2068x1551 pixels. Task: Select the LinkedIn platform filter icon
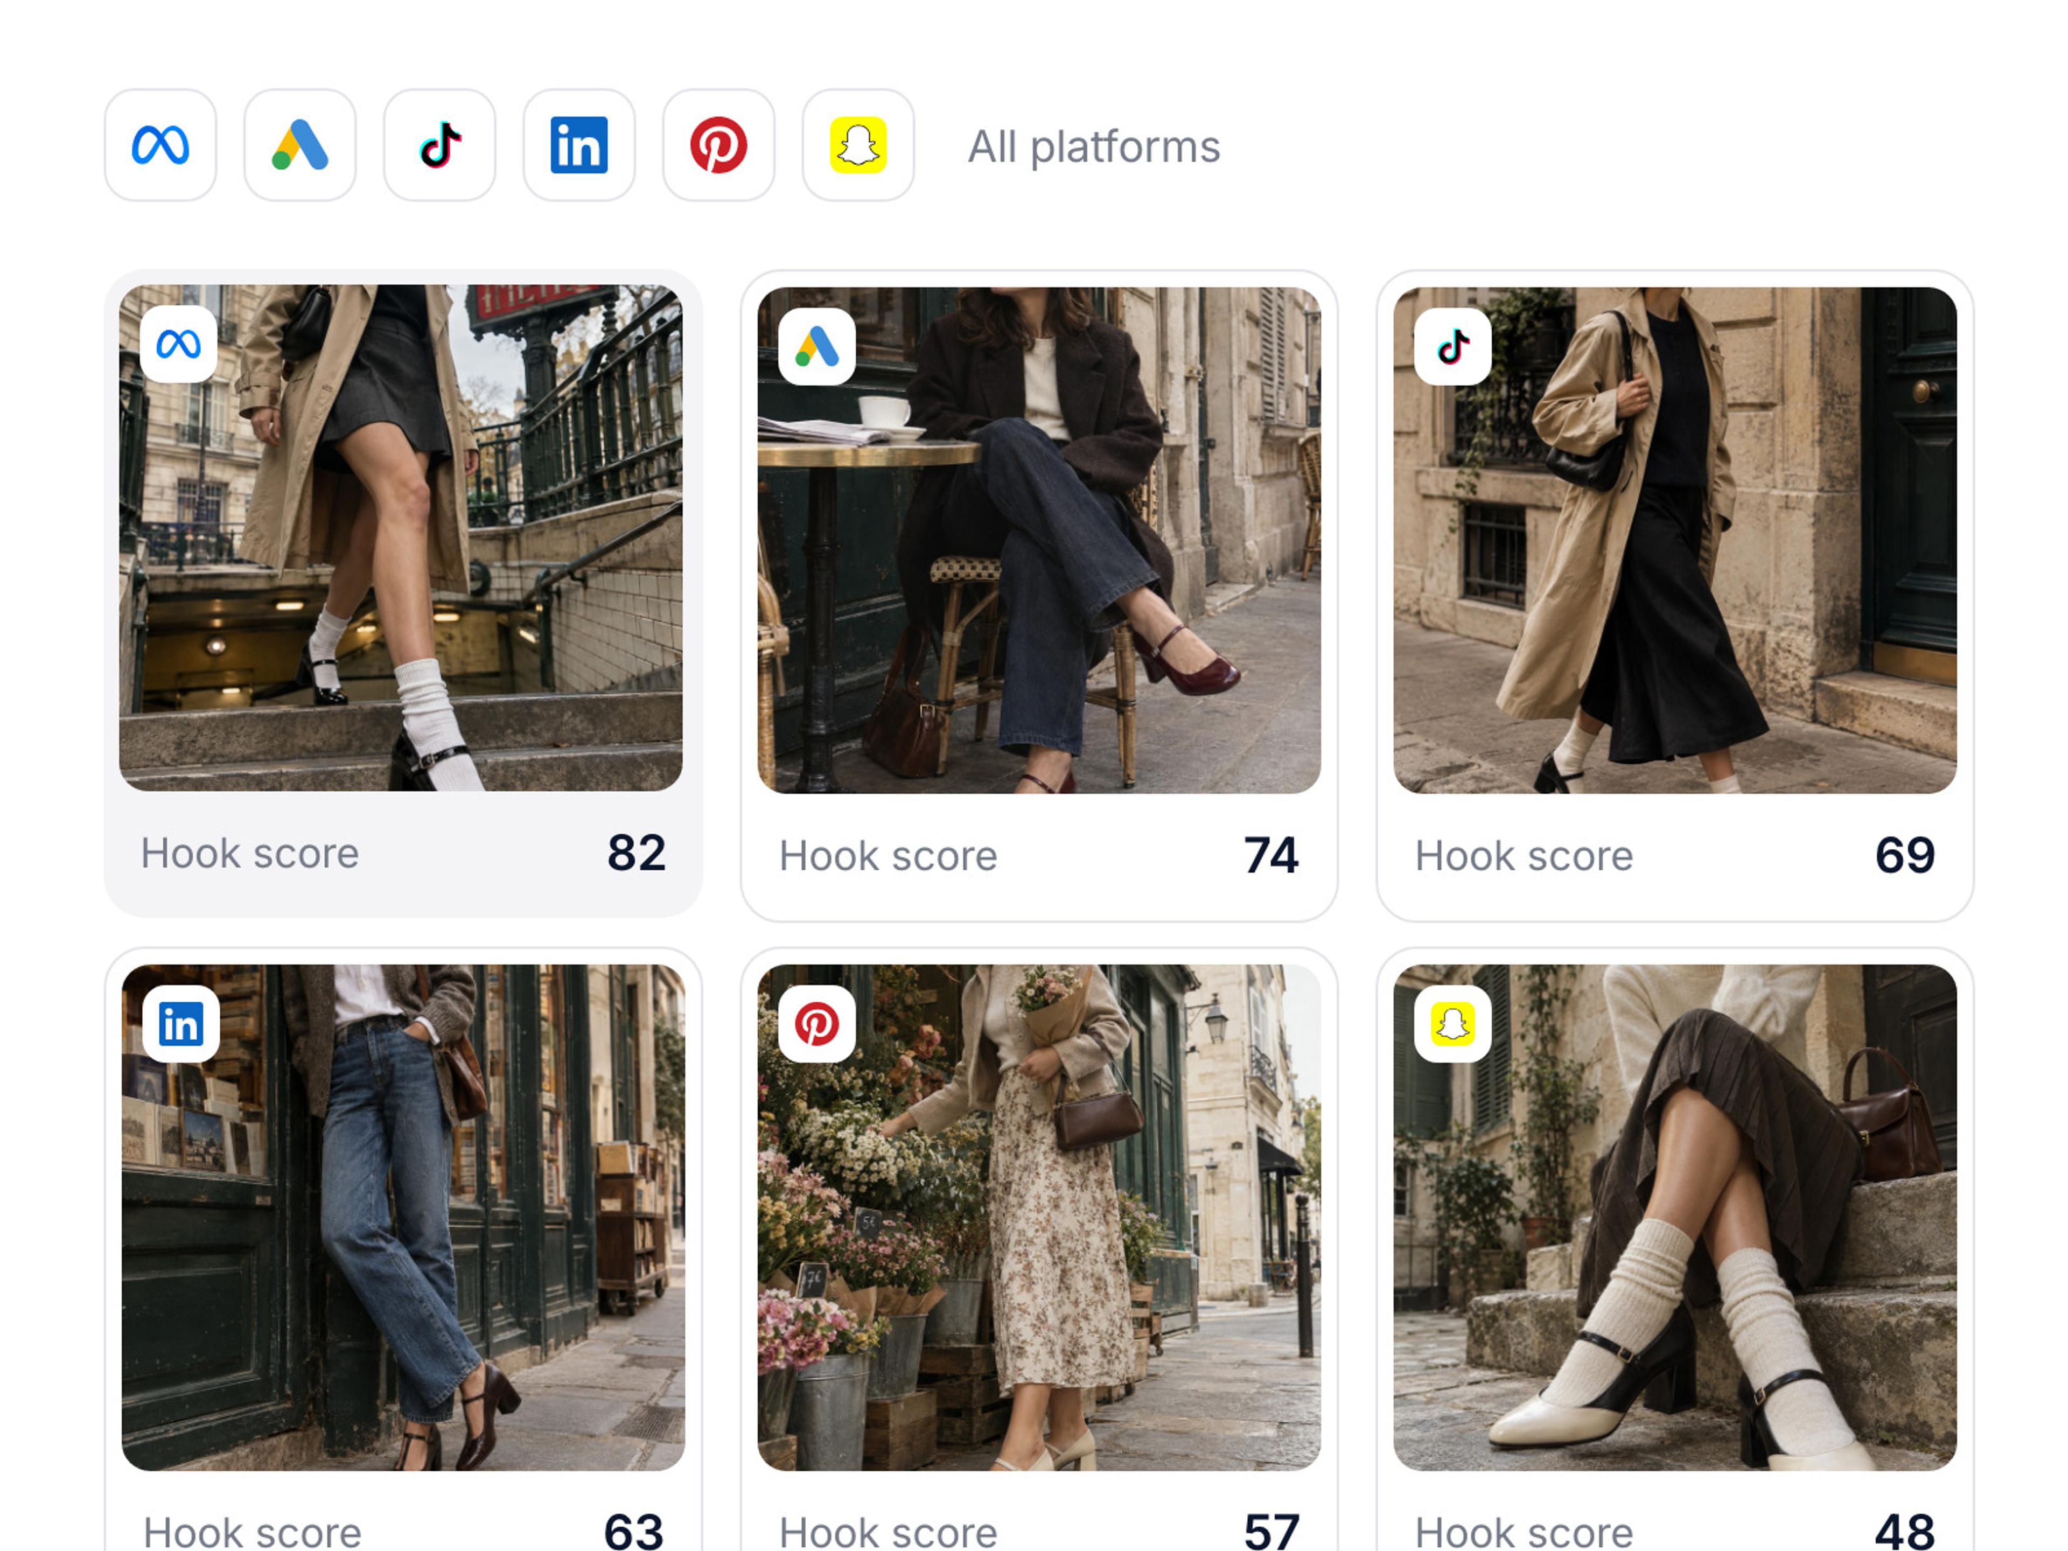click(x=579, y=145)
